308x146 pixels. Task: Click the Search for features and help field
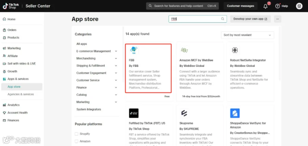click(182, 6)
